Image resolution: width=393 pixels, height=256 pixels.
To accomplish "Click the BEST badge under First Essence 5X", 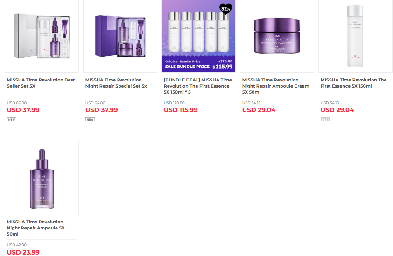I will coord(325,120).
